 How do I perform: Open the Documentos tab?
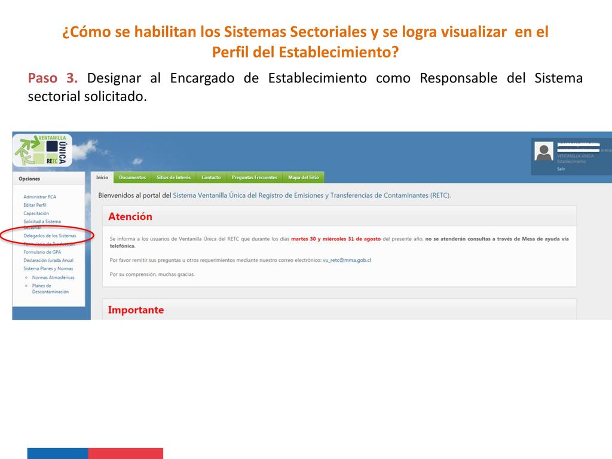tap(132, 177)
